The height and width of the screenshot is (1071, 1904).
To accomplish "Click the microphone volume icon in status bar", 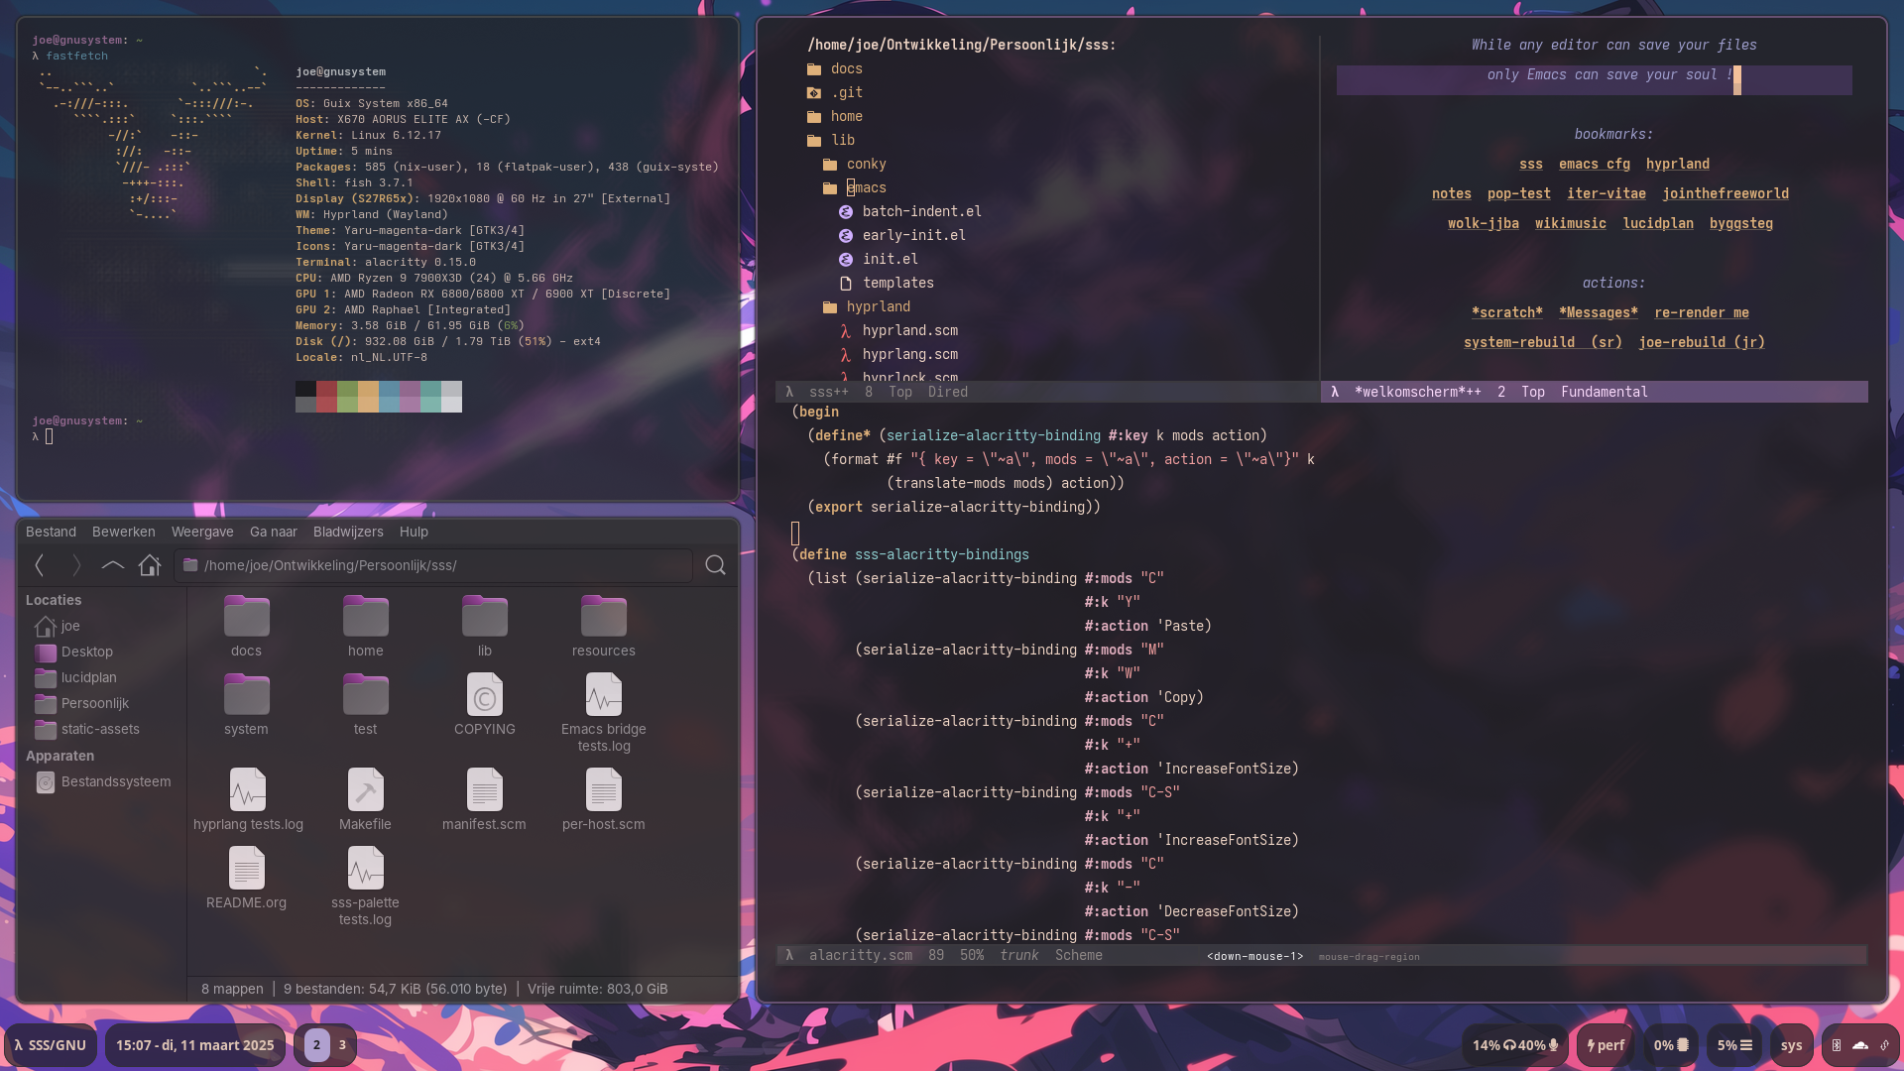I will 1553,1045.
